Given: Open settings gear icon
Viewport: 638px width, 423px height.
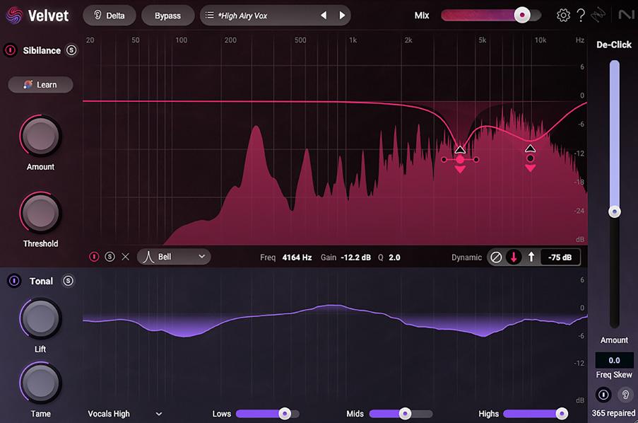Looking at the screenshot, I should click(563, 15).
